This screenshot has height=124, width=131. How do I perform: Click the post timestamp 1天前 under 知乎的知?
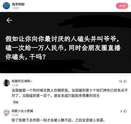[x=15, y=8]
